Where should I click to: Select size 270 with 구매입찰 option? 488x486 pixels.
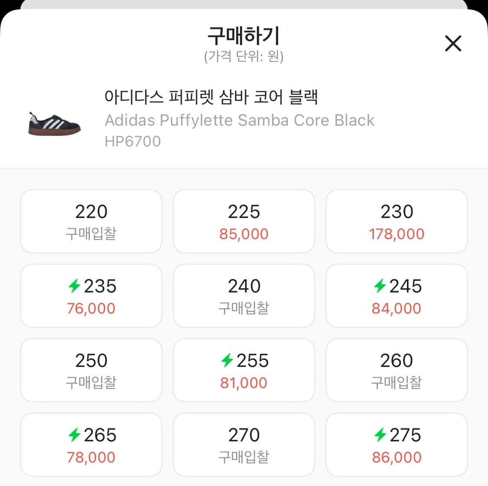[244, 444]
